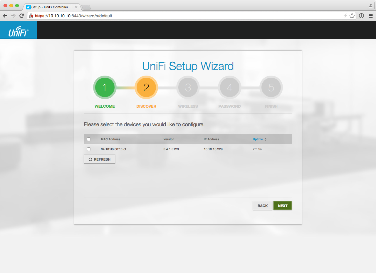Open the Chrome user profile icon
Viewport: 376px width, 273px height.
coord(370,6)
